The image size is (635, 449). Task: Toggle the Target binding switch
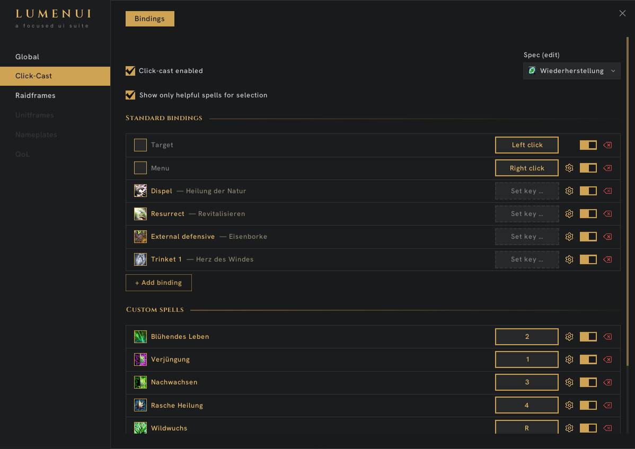click(588, 145)
